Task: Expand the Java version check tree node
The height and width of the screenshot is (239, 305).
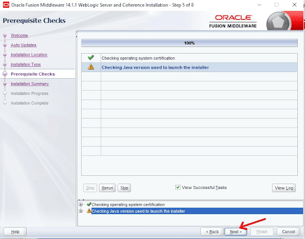Action: click(80, 211)
